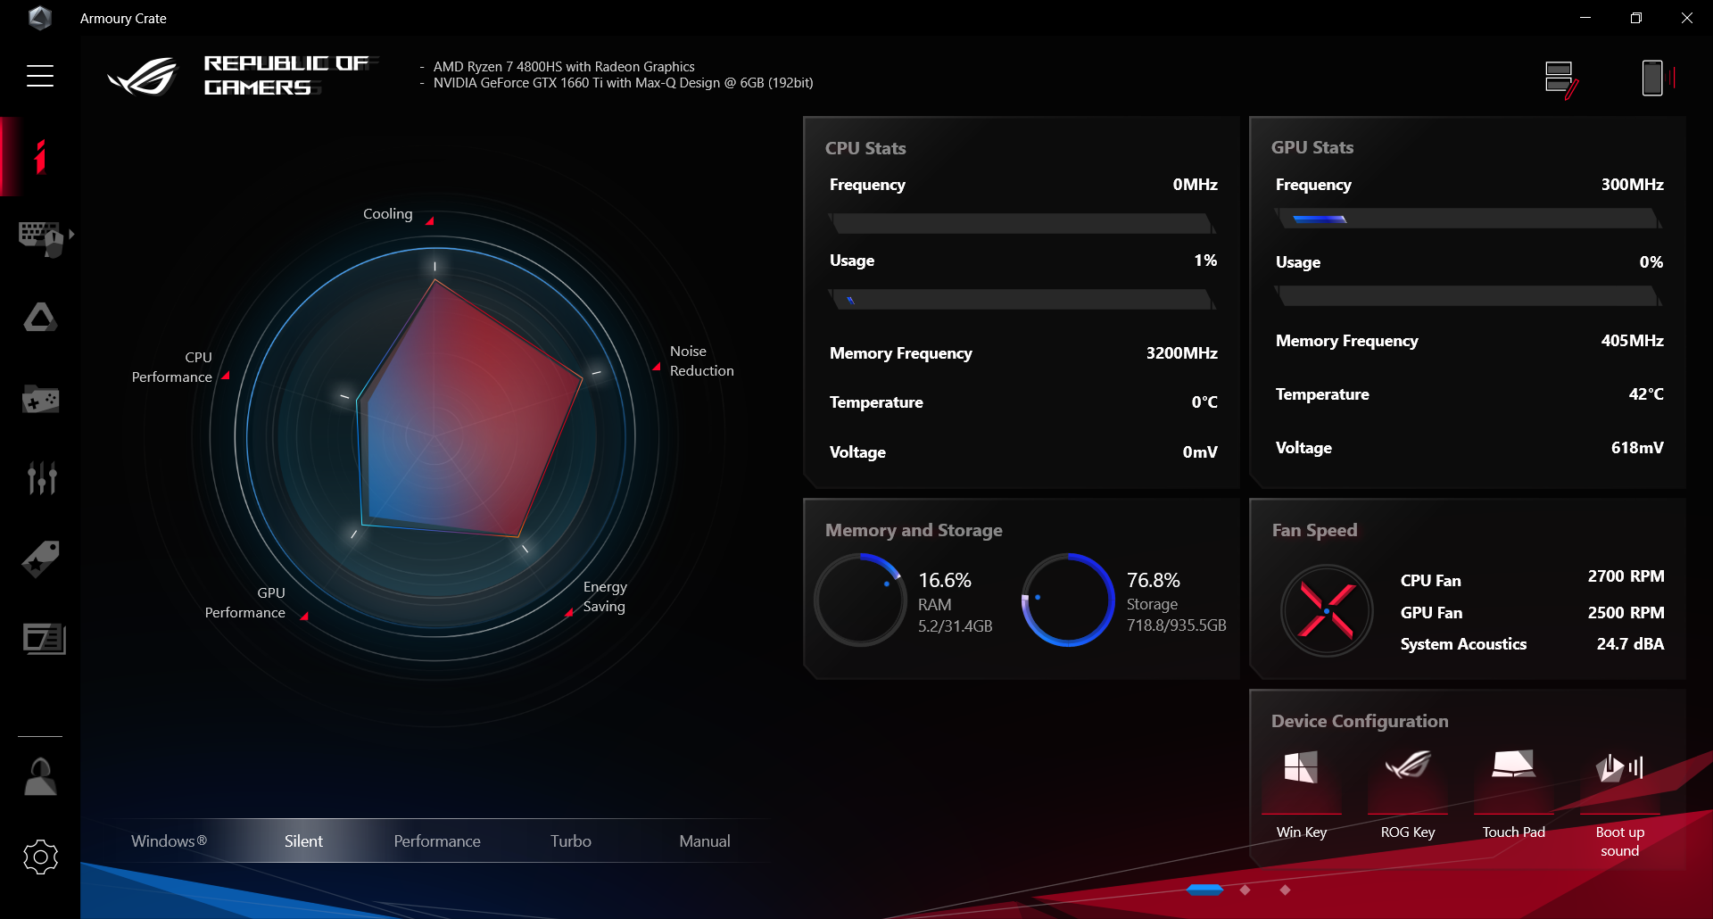Click the Device Configuration panel title
Viewport: 1713px width, 919px height.
tap(1360, 721)
